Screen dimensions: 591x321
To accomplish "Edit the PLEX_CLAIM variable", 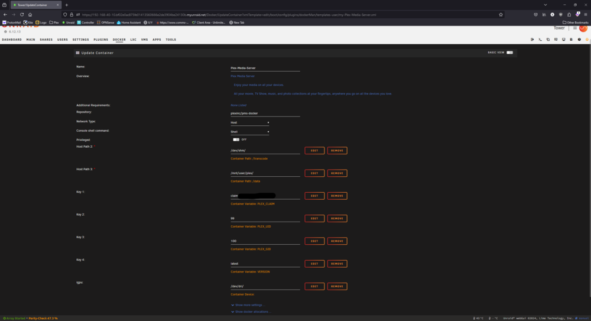I will [314, 196].
